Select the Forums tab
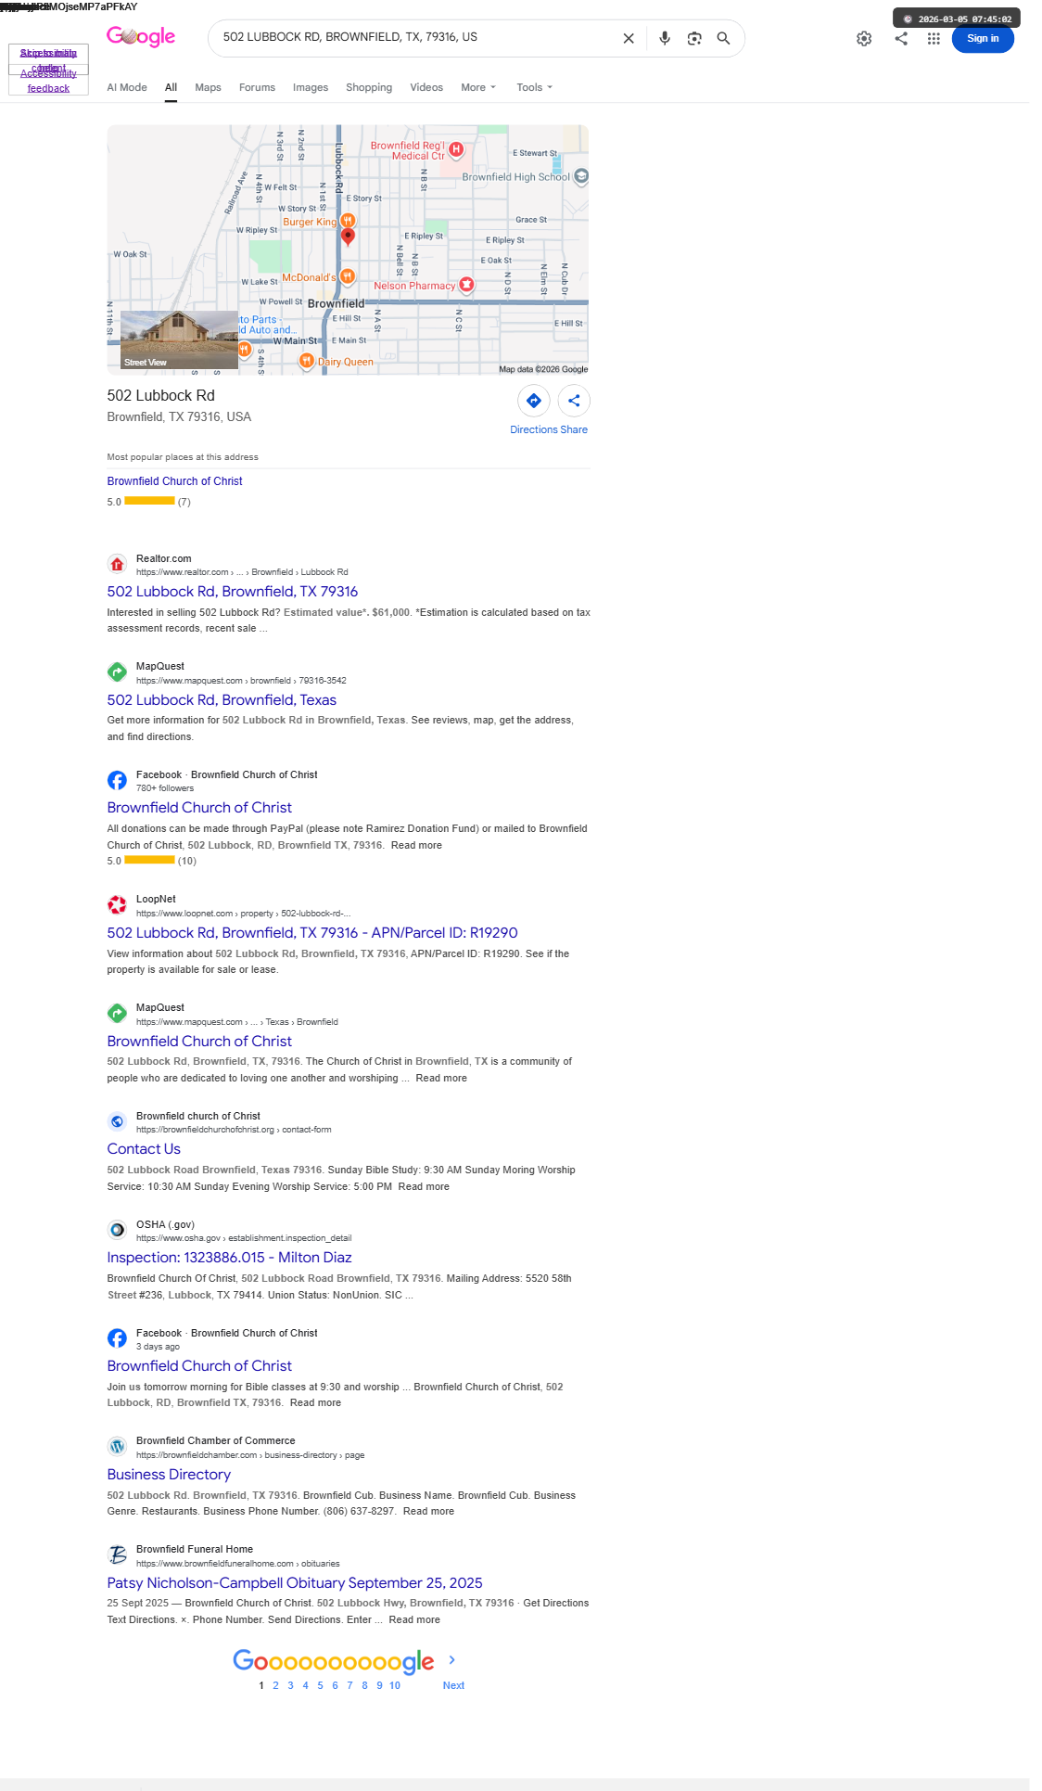The height and width of the screenshot is (1791, 1042). point(257,87)
